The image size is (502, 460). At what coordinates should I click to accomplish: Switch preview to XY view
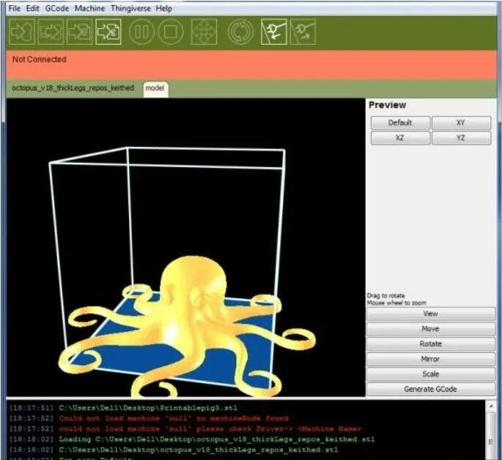[x=461, y=123]
